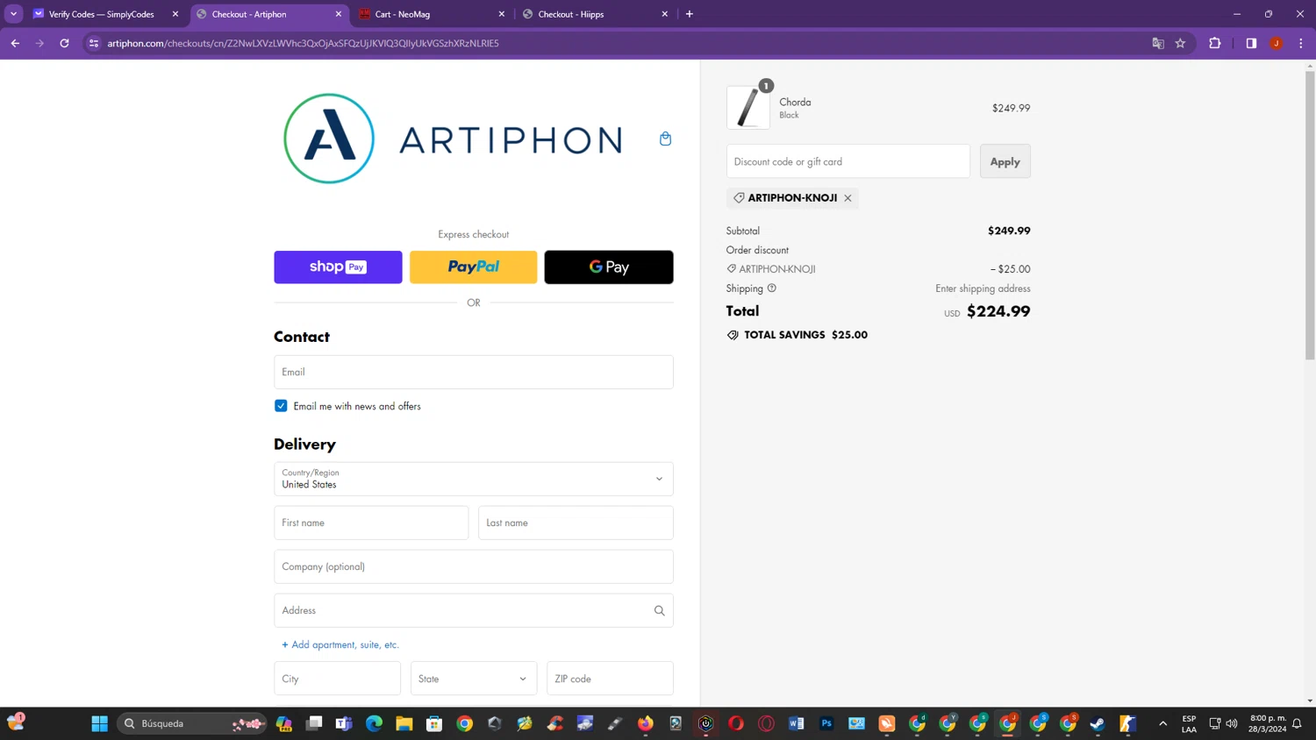Screen dimensions: 1316x740
Task: Open the Extensions puzzle icon
Action: coord(1215,43)
